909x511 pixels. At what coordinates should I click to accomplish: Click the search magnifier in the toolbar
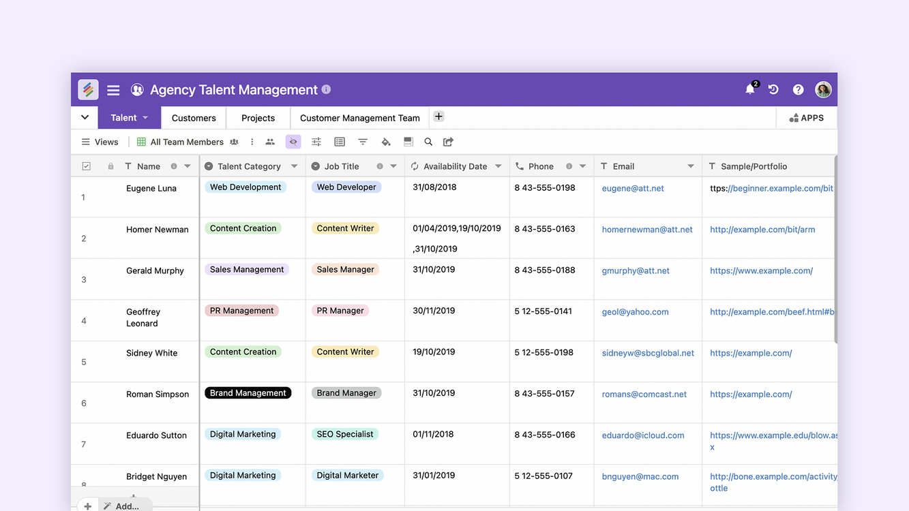428,142
